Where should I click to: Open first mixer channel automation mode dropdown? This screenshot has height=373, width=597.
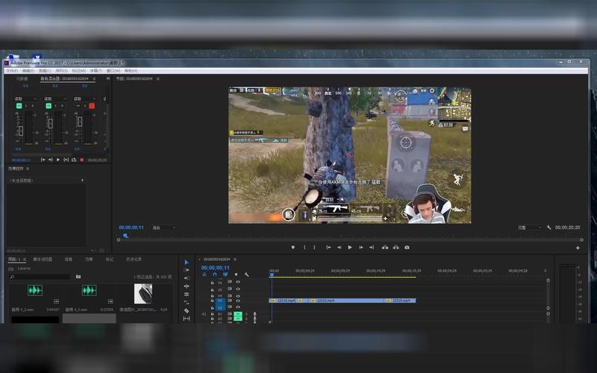coord(25,99)
